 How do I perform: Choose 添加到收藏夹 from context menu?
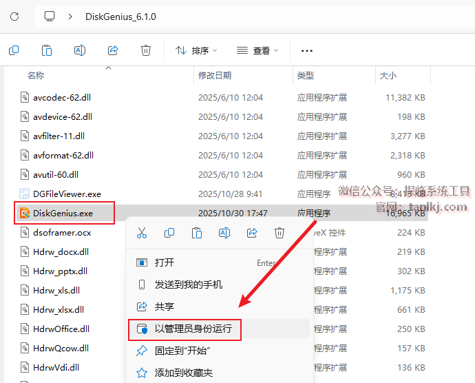(219, 373)
